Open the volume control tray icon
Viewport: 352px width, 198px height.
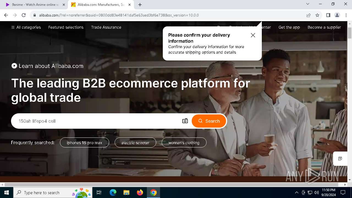317,193
